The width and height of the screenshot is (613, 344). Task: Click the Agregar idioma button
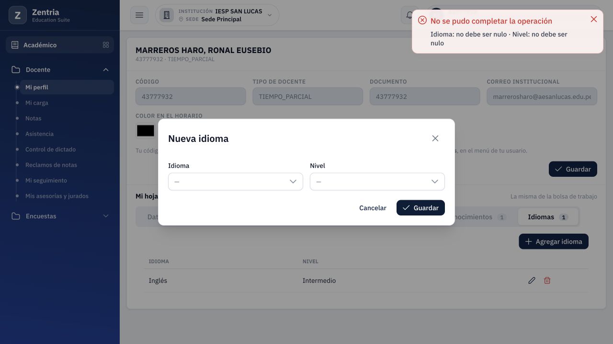pyautogui.click(x=554, y=241)
